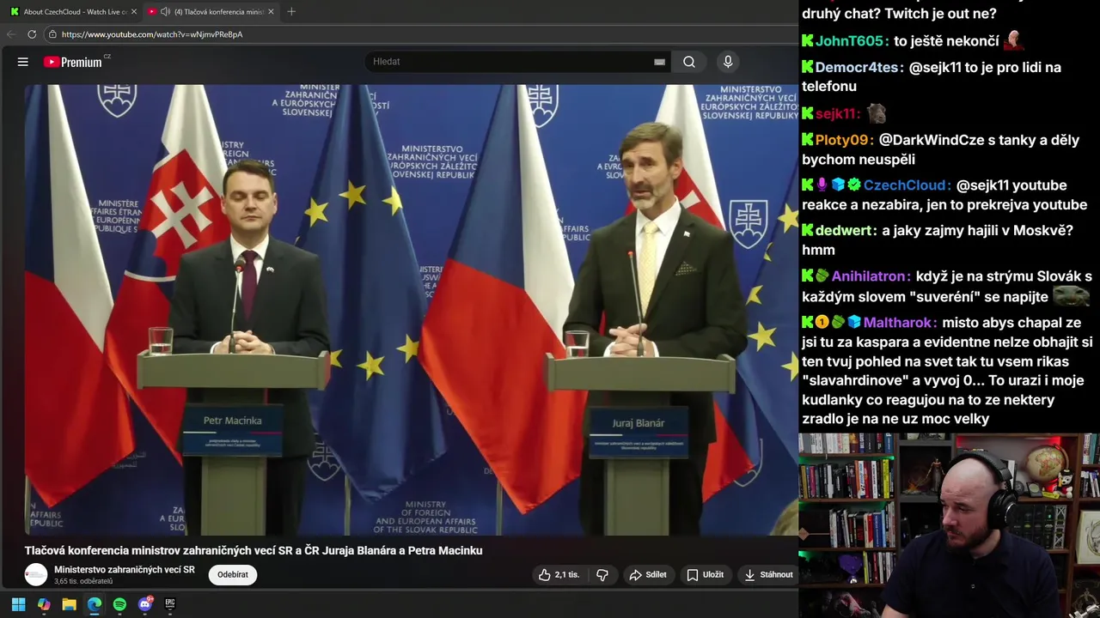Go back using the browser back arrow
Viewport: 1100px width, 618px height.
point(11,34)
